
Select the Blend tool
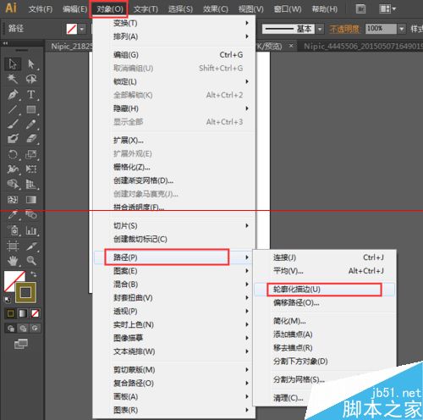point(31,215)
